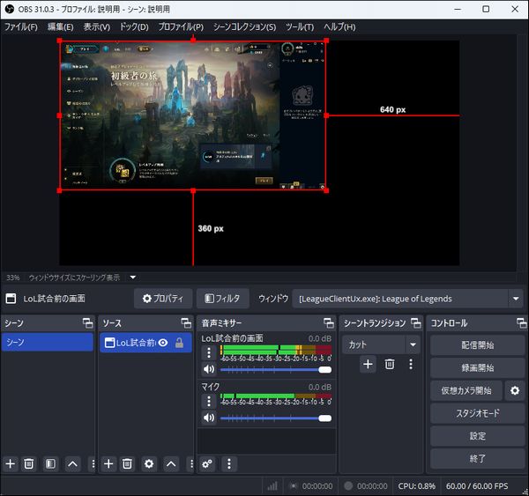Undock the ソース panel

186,323
